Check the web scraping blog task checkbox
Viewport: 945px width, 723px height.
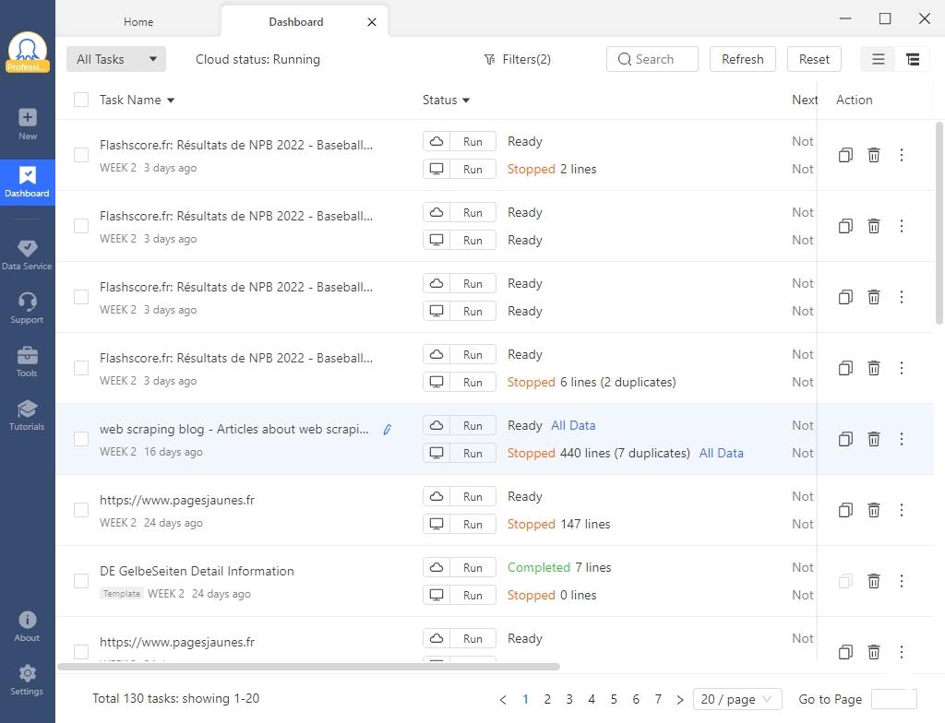(x=81, y=439)
